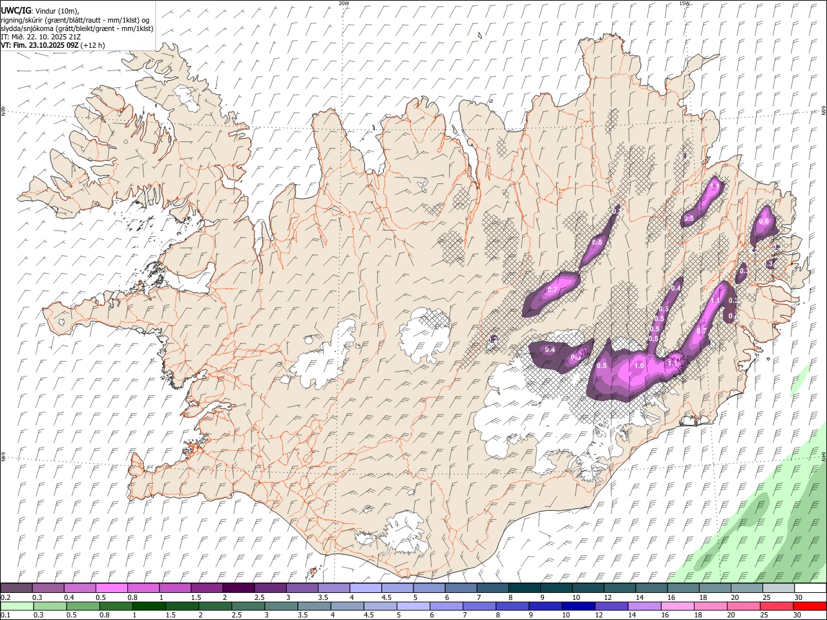
Task: Click the dark blue swatch above lower-row 10
Action: (x=578, y=606)
